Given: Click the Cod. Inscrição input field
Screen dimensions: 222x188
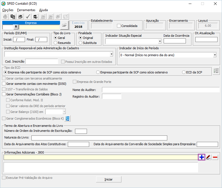Looking at the screenshot, I should tap(42, 61).
